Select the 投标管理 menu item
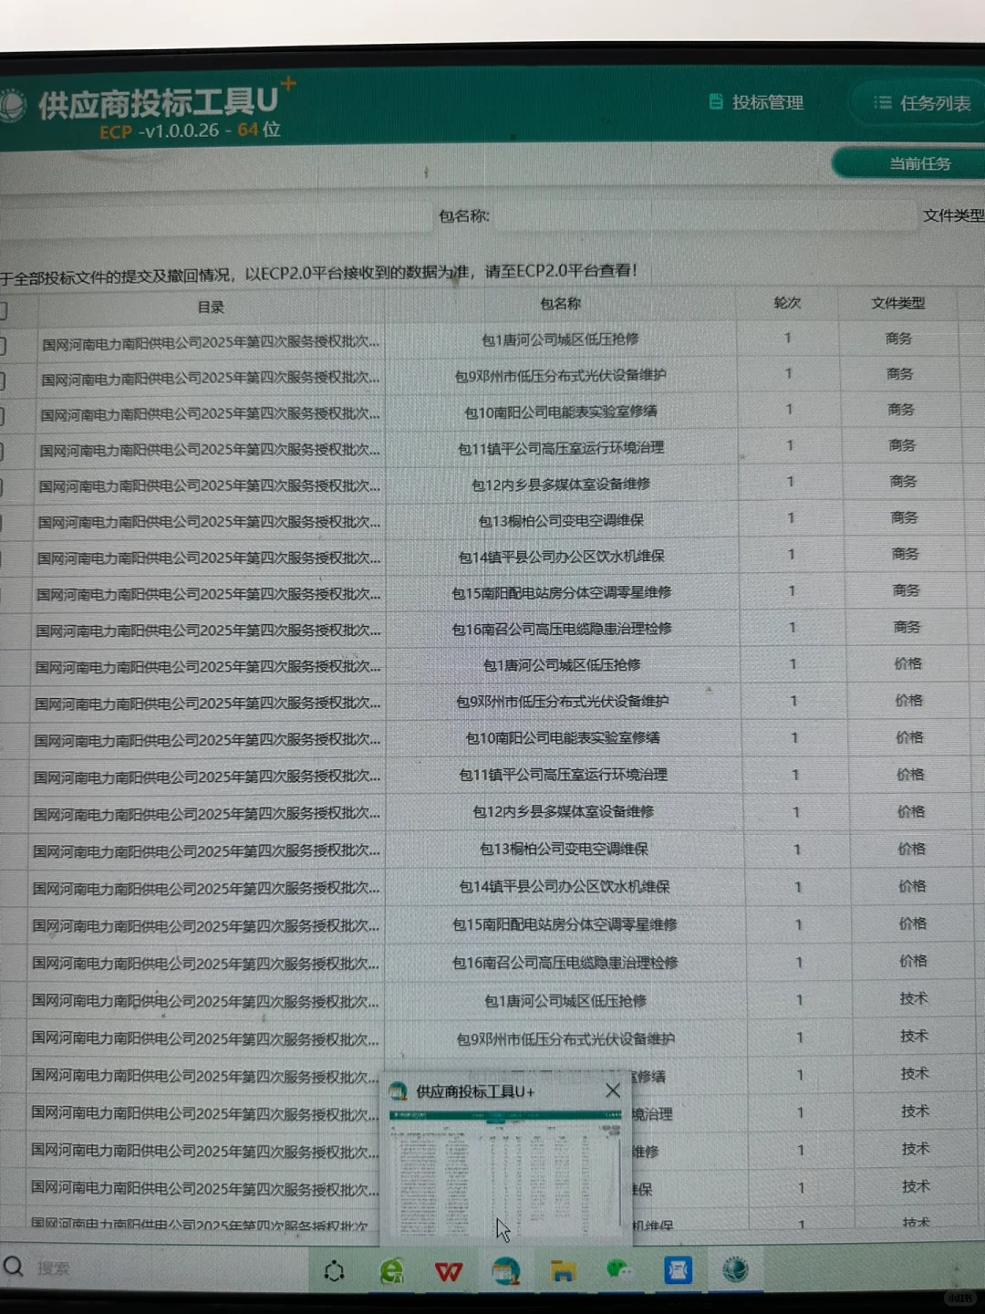Image resolution: width=985 pixels, height=1314 pixels. (x=764, y=103)
